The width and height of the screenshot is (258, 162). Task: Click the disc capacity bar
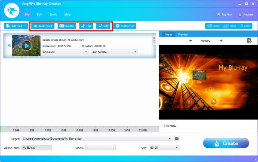[80, 129]
